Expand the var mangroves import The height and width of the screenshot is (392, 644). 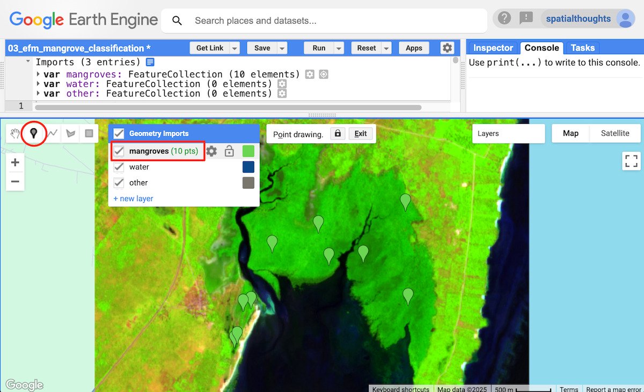[38, 75]
